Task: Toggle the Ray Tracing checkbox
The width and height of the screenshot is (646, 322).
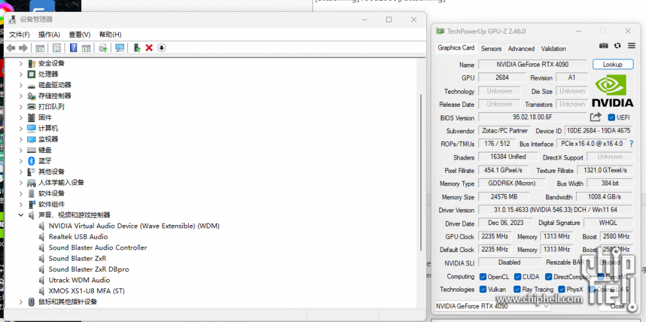Action: point(517,290)
